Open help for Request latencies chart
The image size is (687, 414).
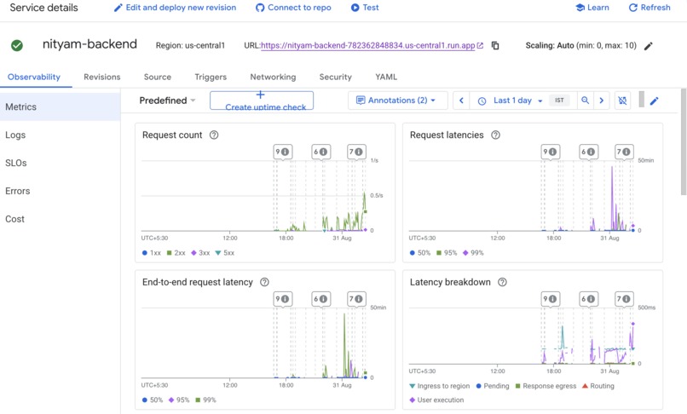[x=495, y=135]
